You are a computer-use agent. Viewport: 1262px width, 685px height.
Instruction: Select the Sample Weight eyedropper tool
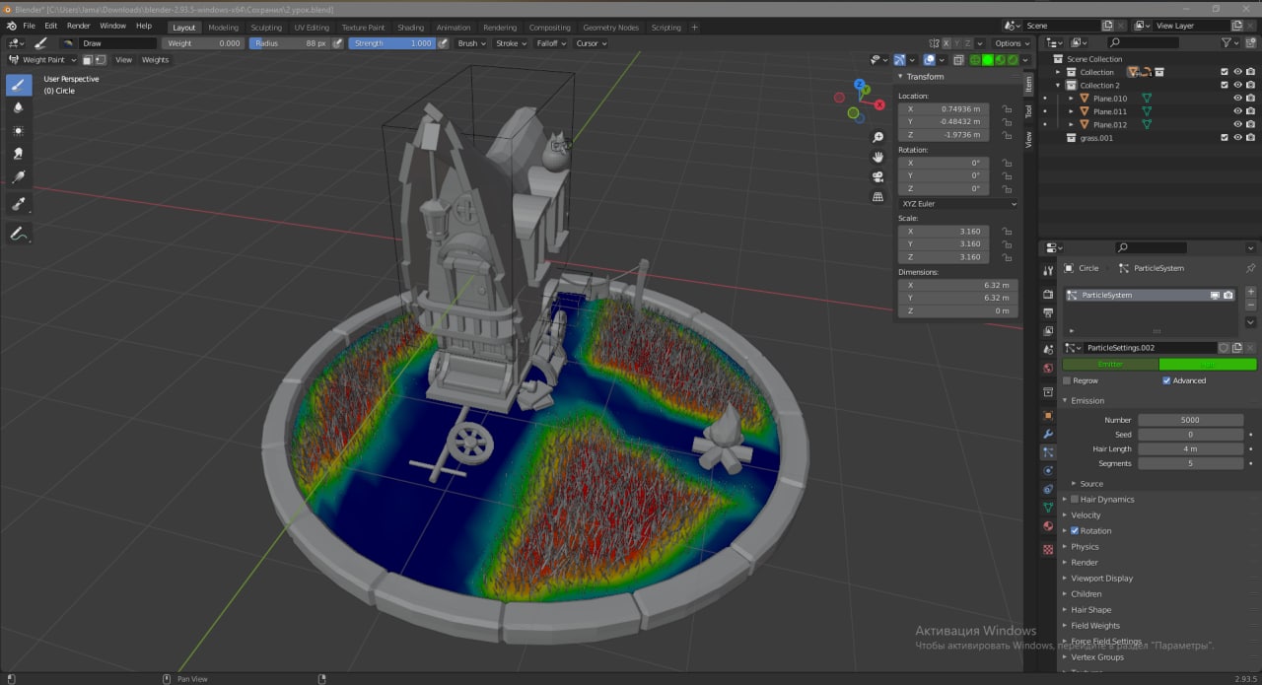[x=19, y=204]
